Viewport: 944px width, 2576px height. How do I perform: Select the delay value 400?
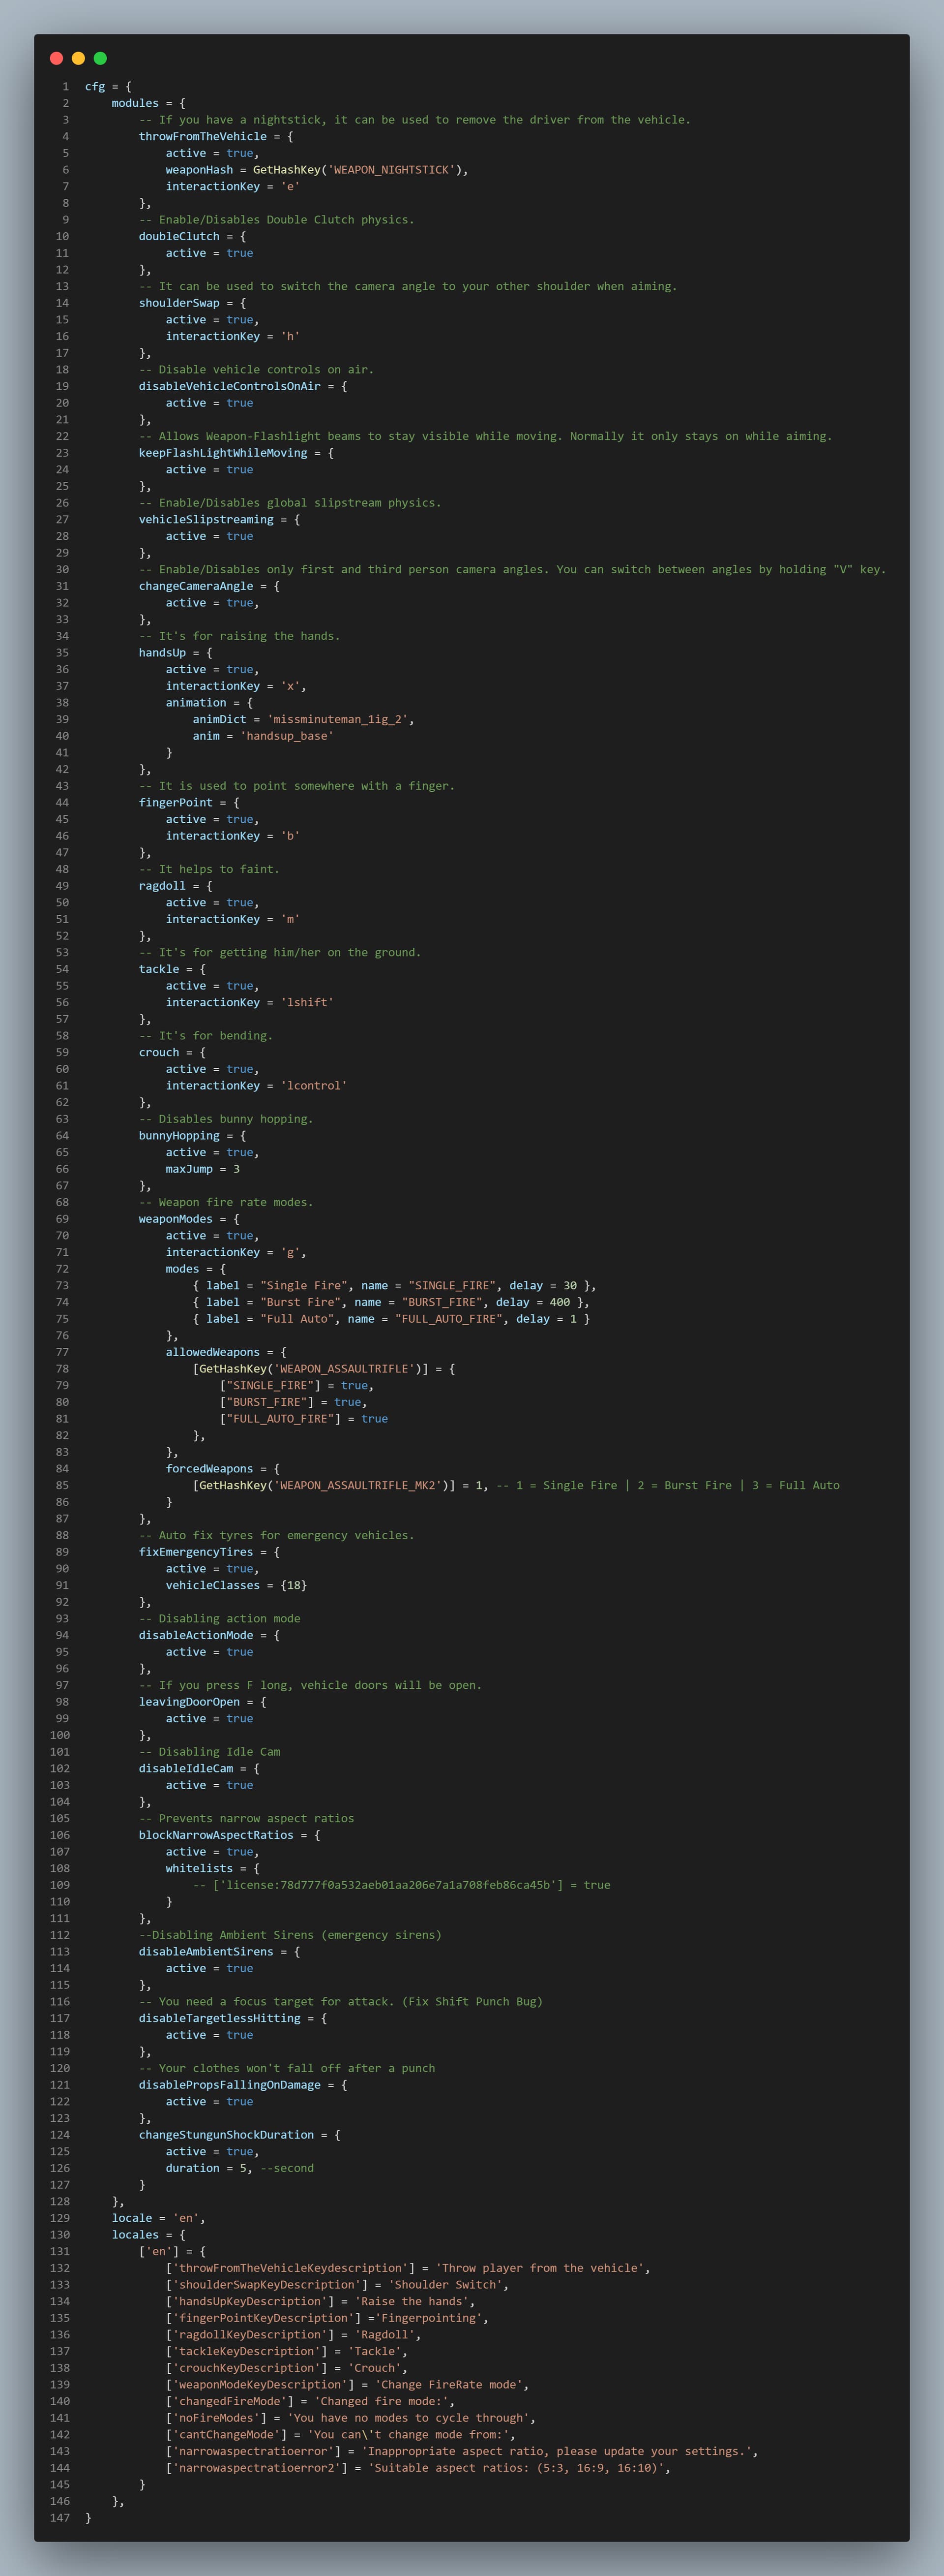pos(560,1303)
